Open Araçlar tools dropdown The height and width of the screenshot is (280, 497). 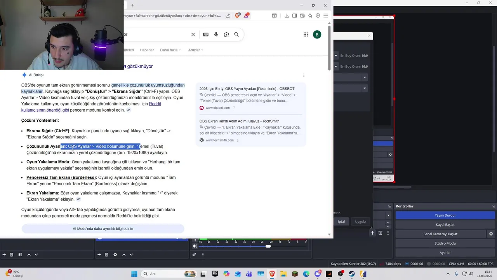point(196,50)
